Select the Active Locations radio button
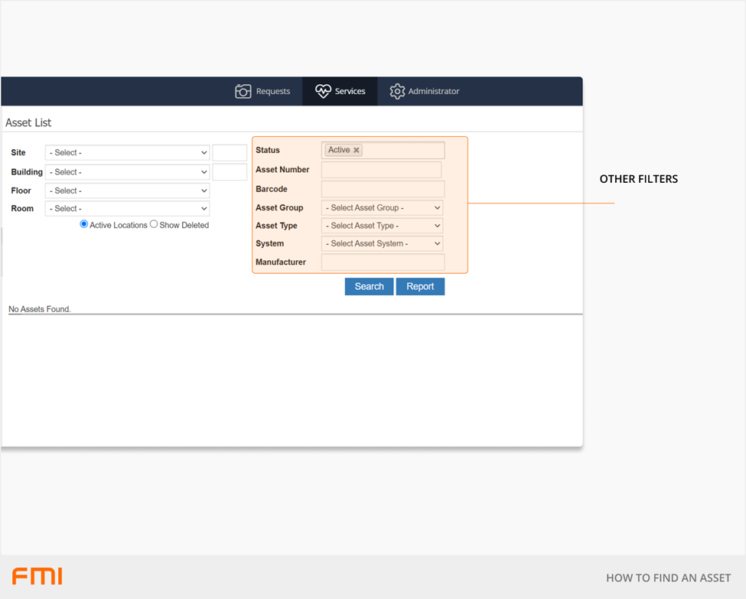746x599 pixels. click(84, 224)
